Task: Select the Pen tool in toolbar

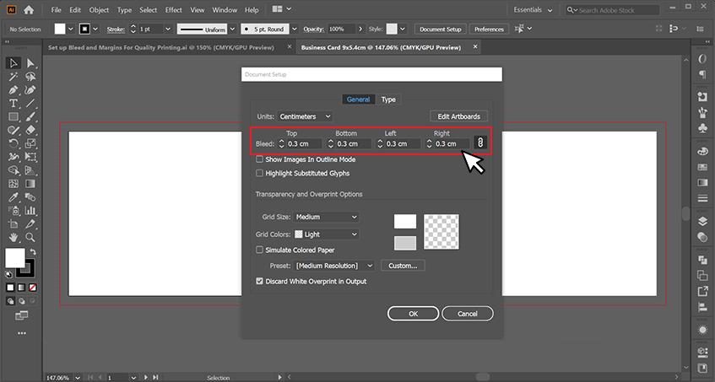Action: (x=14, y=89)
